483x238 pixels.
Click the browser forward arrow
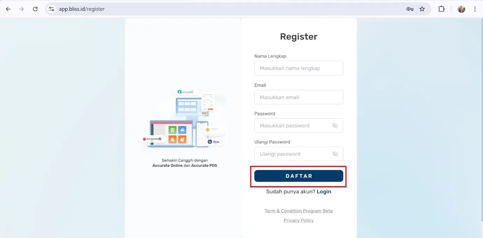22,9
